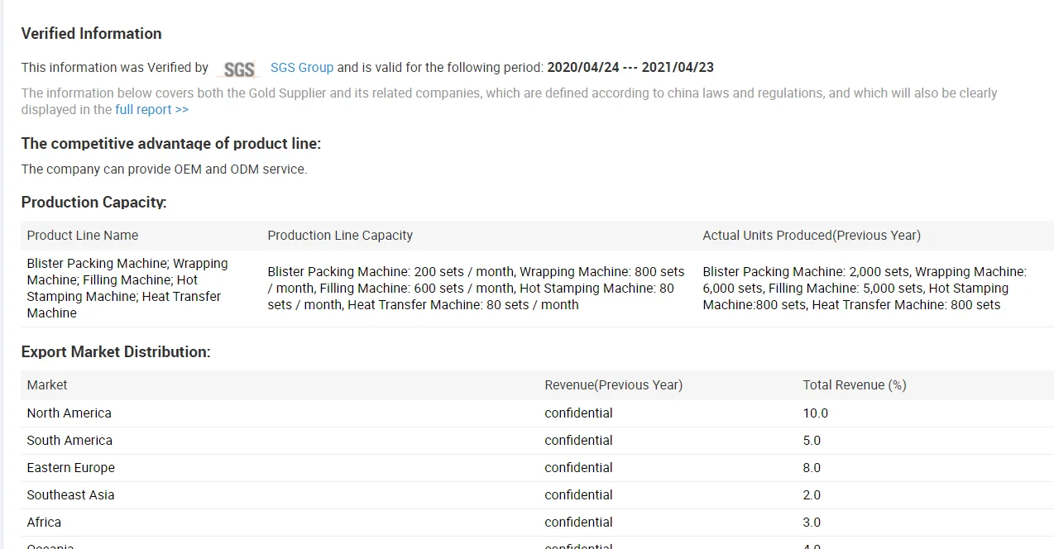This screenshot has height=549, width=1054.
Task: Open the SGS Group link
Action: pyautogui.click(x=302, y=68)
